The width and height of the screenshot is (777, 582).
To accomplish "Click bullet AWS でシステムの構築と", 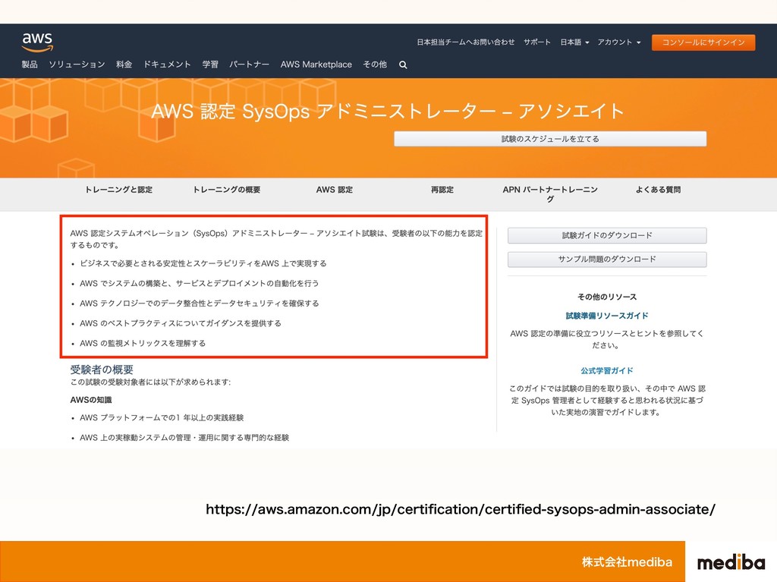I will tap(200, 284).
